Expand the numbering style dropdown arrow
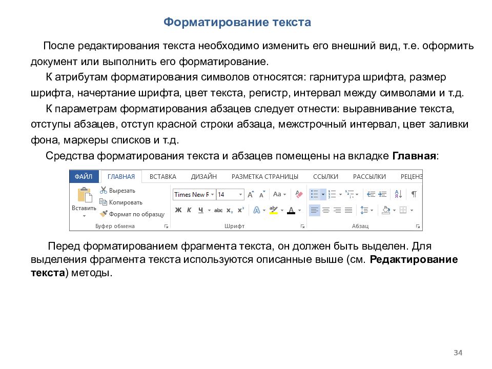 (x=340, y=195)
